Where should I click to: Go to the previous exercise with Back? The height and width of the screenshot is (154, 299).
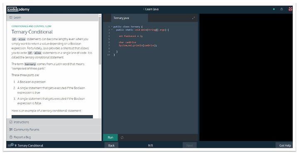[111, 145]
